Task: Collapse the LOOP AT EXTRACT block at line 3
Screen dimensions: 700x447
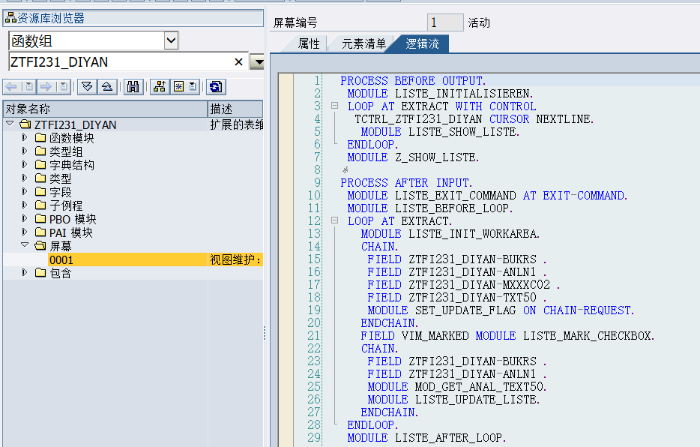Action: pos(334,106)
